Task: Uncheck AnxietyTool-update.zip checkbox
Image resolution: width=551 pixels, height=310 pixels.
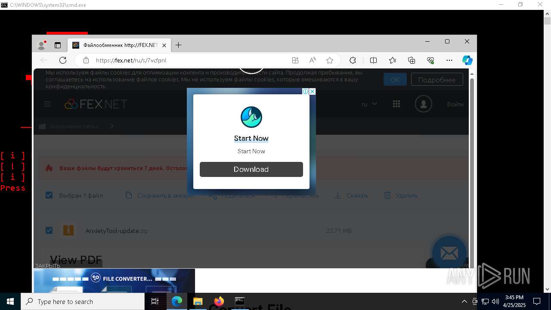Action: point(49,230)
